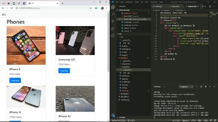Click Oya Buy under Samsung s20

(64, 71)
